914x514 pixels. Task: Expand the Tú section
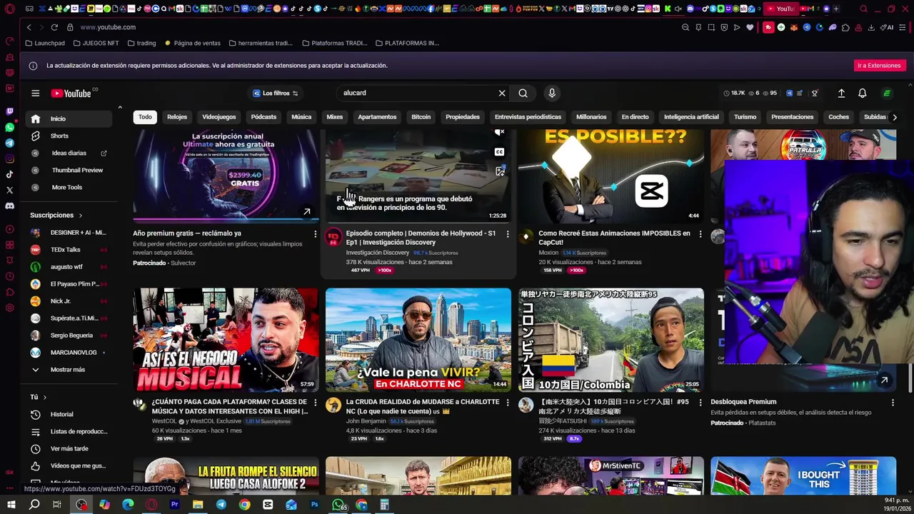pos(39,397)
